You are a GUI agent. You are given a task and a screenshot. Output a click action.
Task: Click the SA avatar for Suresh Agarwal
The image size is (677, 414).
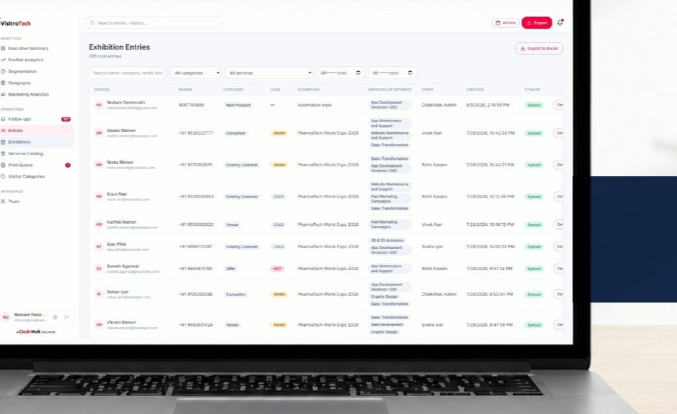coord(99,269)
